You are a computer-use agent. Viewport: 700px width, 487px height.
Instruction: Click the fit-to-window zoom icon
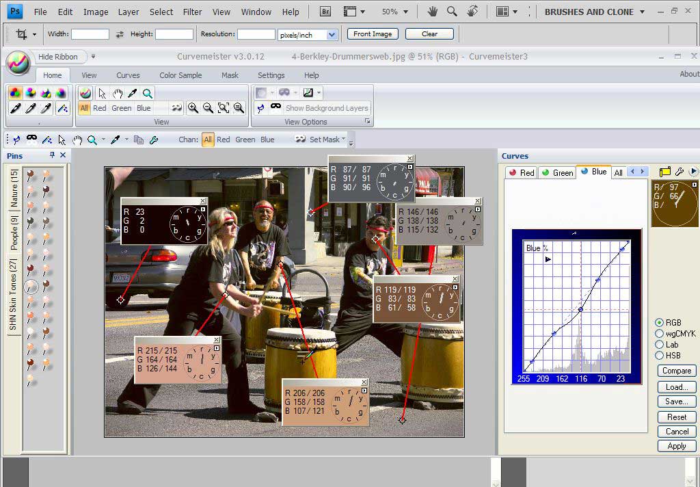pyautogui.click(x=224, y=107)
